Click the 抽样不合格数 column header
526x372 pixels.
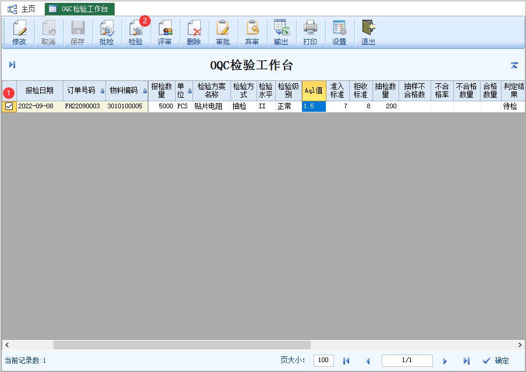[415, 91]
